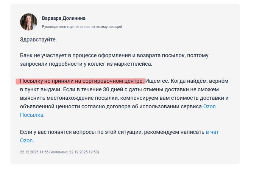Click Варвара Долинина's profile avatar photo
Screen dimensions: 265x174
coord(28,22)
